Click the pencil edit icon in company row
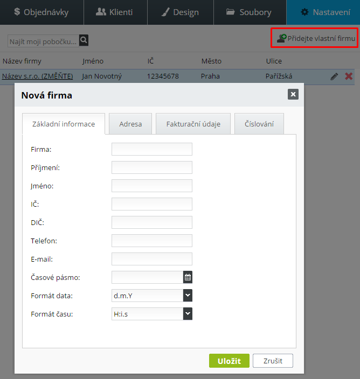360x379 pixels. 334,76
